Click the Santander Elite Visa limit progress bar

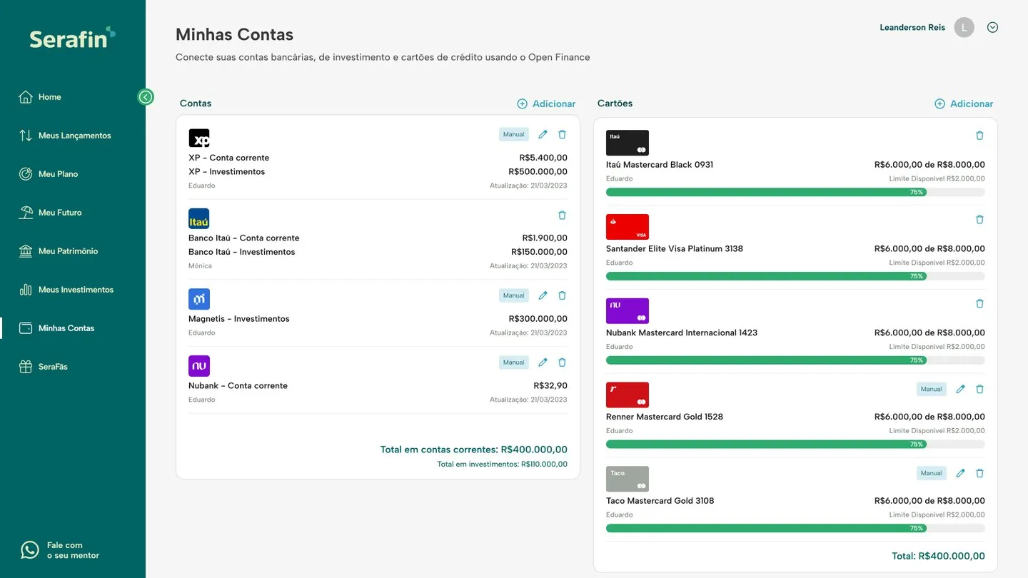[x=795, y=276]
